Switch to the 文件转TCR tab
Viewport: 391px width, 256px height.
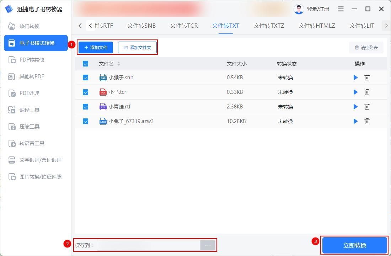pos(184,26)
